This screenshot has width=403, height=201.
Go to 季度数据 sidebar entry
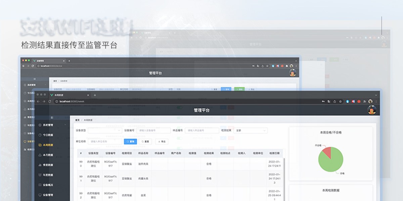coord(48,165)
